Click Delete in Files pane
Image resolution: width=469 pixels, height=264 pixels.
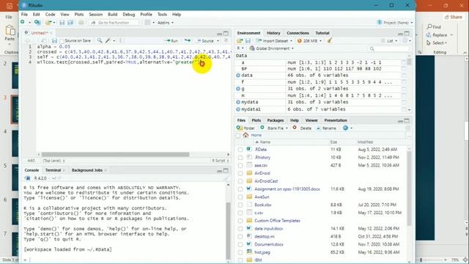[x=303, y=128]
